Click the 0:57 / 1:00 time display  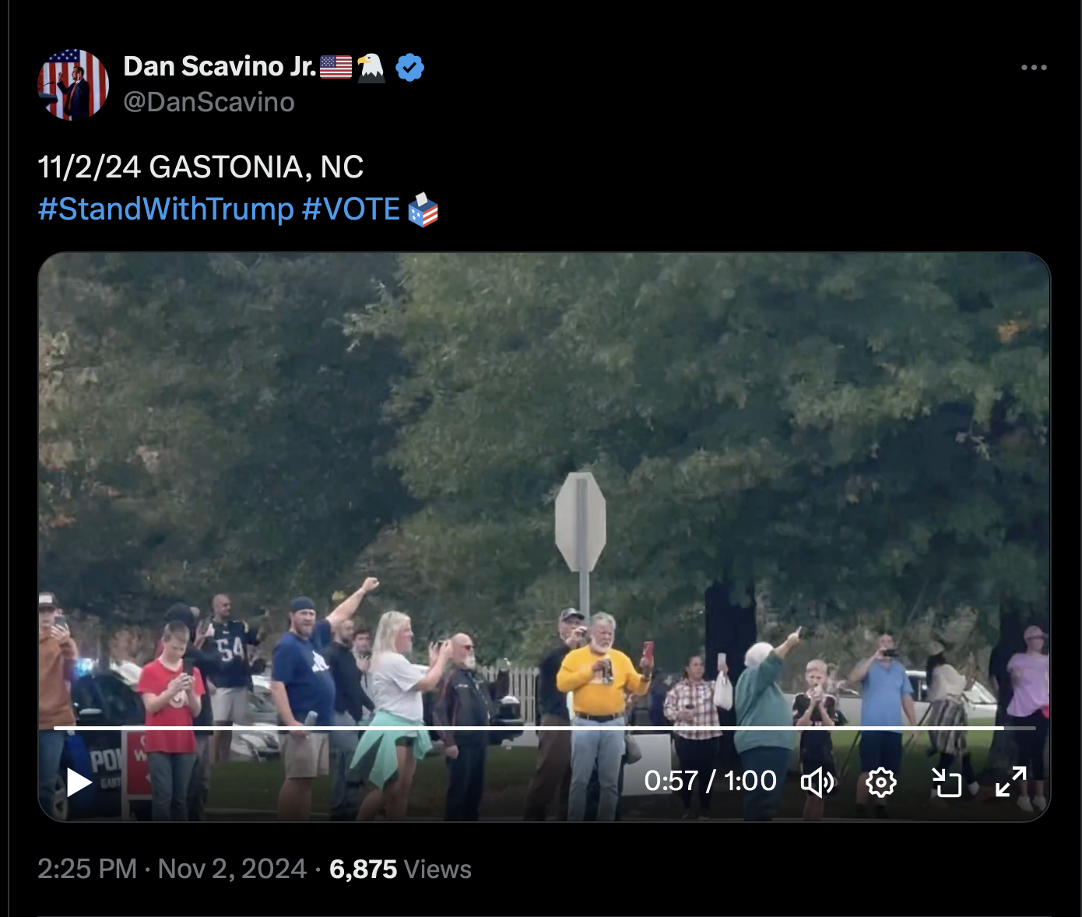pyautogui.click(x=710, y=781)
